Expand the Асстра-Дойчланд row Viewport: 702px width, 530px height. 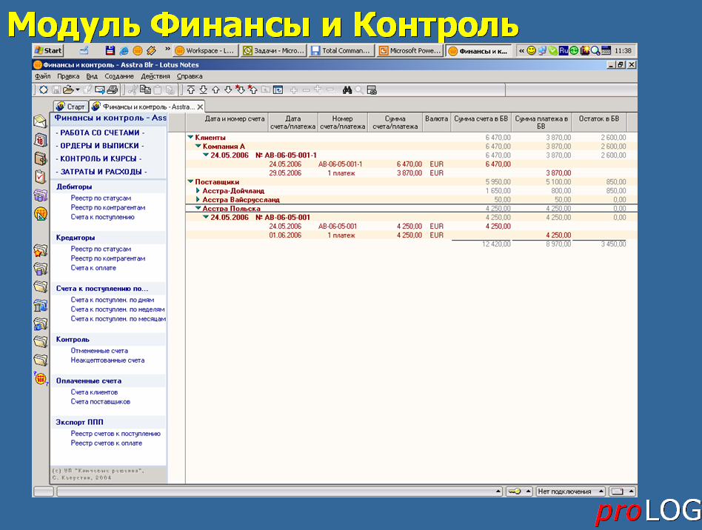198,191
